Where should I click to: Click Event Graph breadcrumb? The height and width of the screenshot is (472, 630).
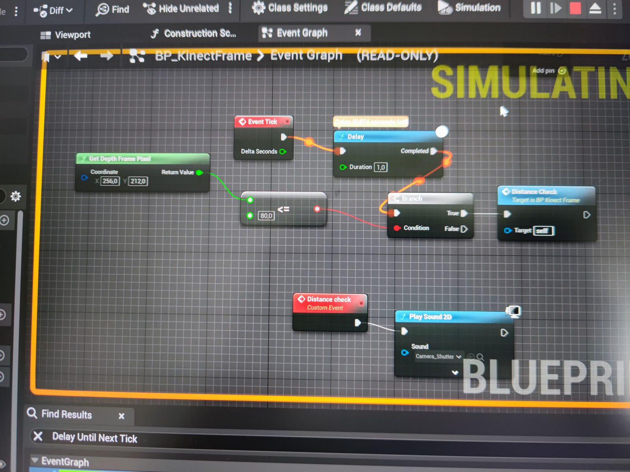pyautogui.click(x=306, y=55)
